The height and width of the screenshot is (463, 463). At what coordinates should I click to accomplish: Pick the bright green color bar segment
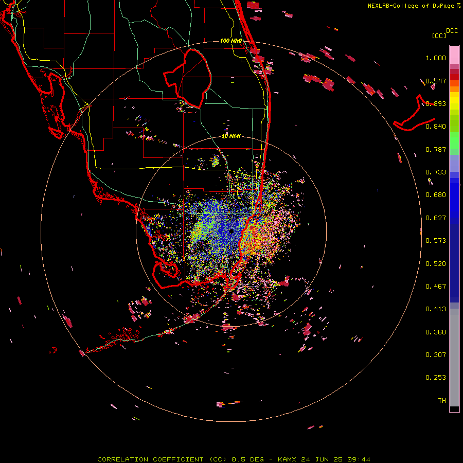(x=454, y=140)
